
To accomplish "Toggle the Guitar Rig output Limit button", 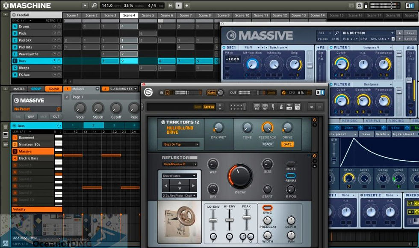I will (x=271, y=93).
